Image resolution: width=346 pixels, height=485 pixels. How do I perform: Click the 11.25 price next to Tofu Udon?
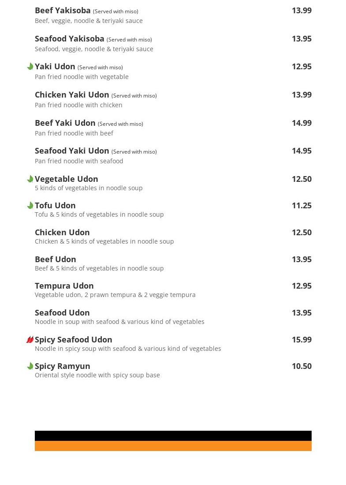pyautogui.click(x=302, y=206)
